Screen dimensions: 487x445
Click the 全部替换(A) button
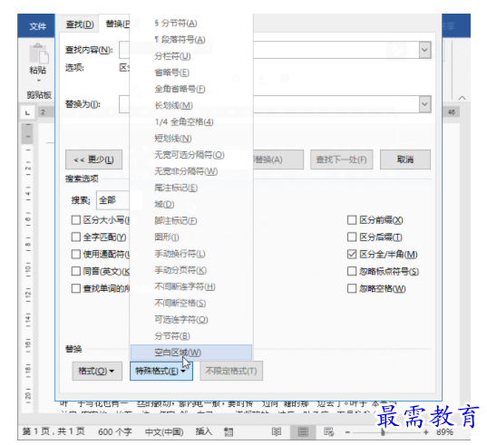coord(278,160)
